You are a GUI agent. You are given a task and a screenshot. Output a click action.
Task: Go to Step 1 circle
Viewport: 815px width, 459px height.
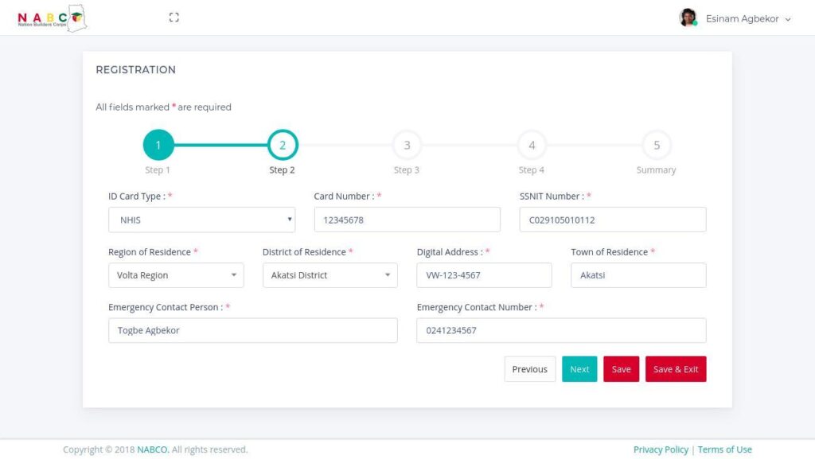point(158,145)
